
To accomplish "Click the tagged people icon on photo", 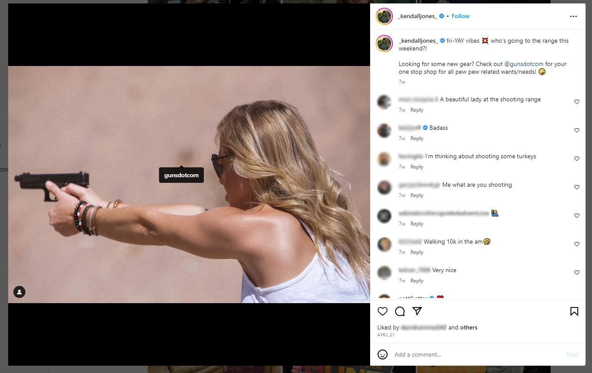I will [19, 292].
